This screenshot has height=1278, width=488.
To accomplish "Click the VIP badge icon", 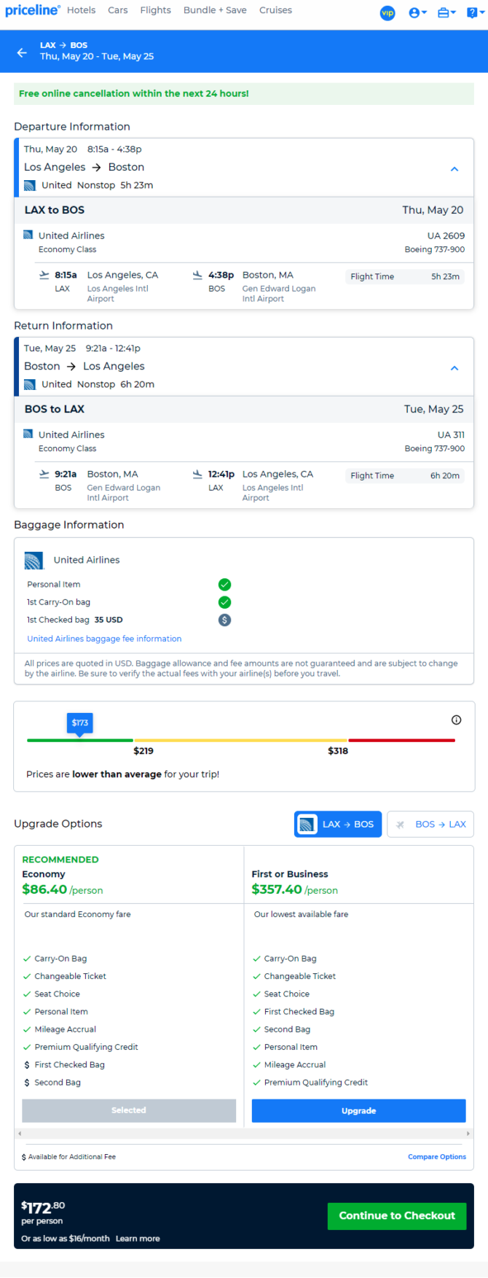I will pos(387,13).
